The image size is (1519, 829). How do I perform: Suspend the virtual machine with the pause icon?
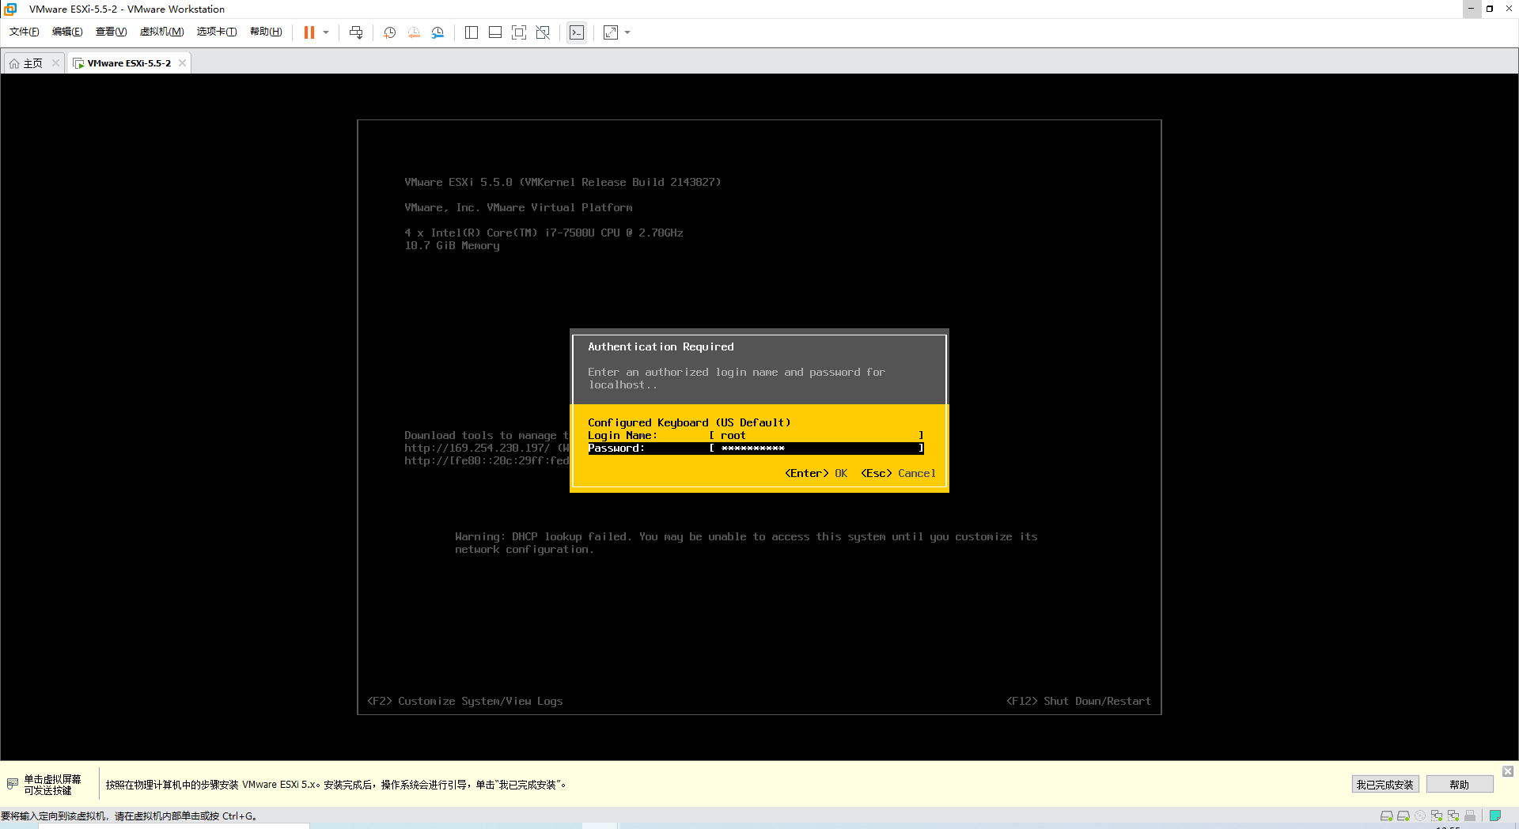309,32
